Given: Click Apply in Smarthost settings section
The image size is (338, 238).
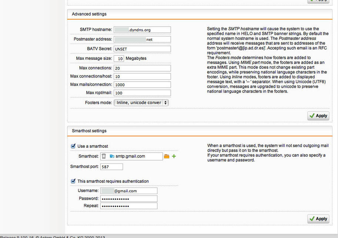Looking at the screenshot, I should point(318,219).
